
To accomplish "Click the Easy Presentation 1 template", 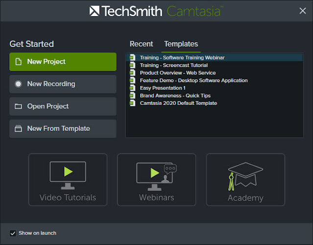I will (215, 88).
